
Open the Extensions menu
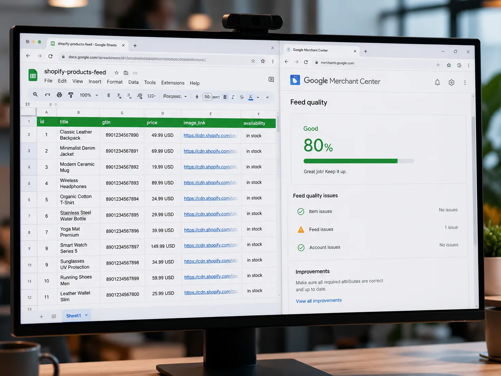(x=173, y=83)
